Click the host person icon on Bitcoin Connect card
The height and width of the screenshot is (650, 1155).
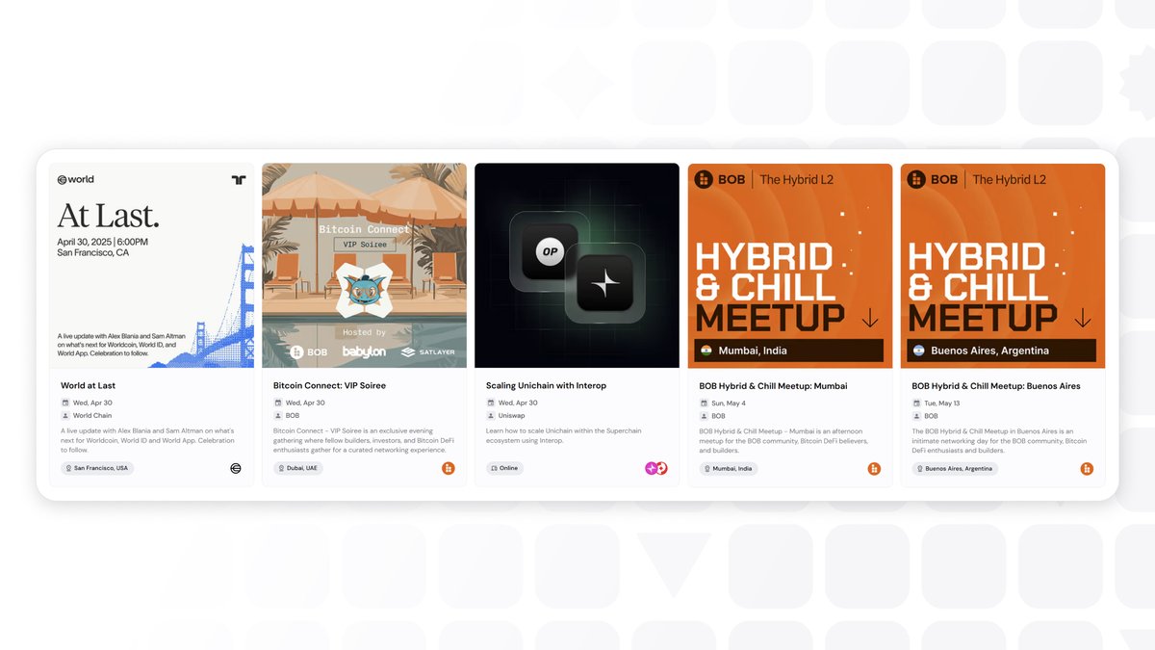click(277, 416)
